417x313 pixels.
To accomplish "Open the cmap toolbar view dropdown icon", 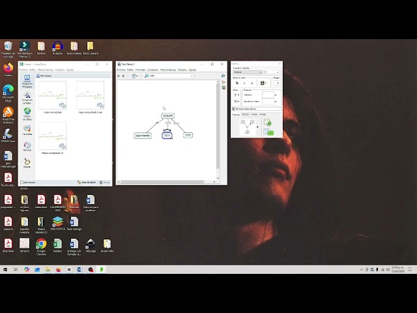I will click(135, 76).
